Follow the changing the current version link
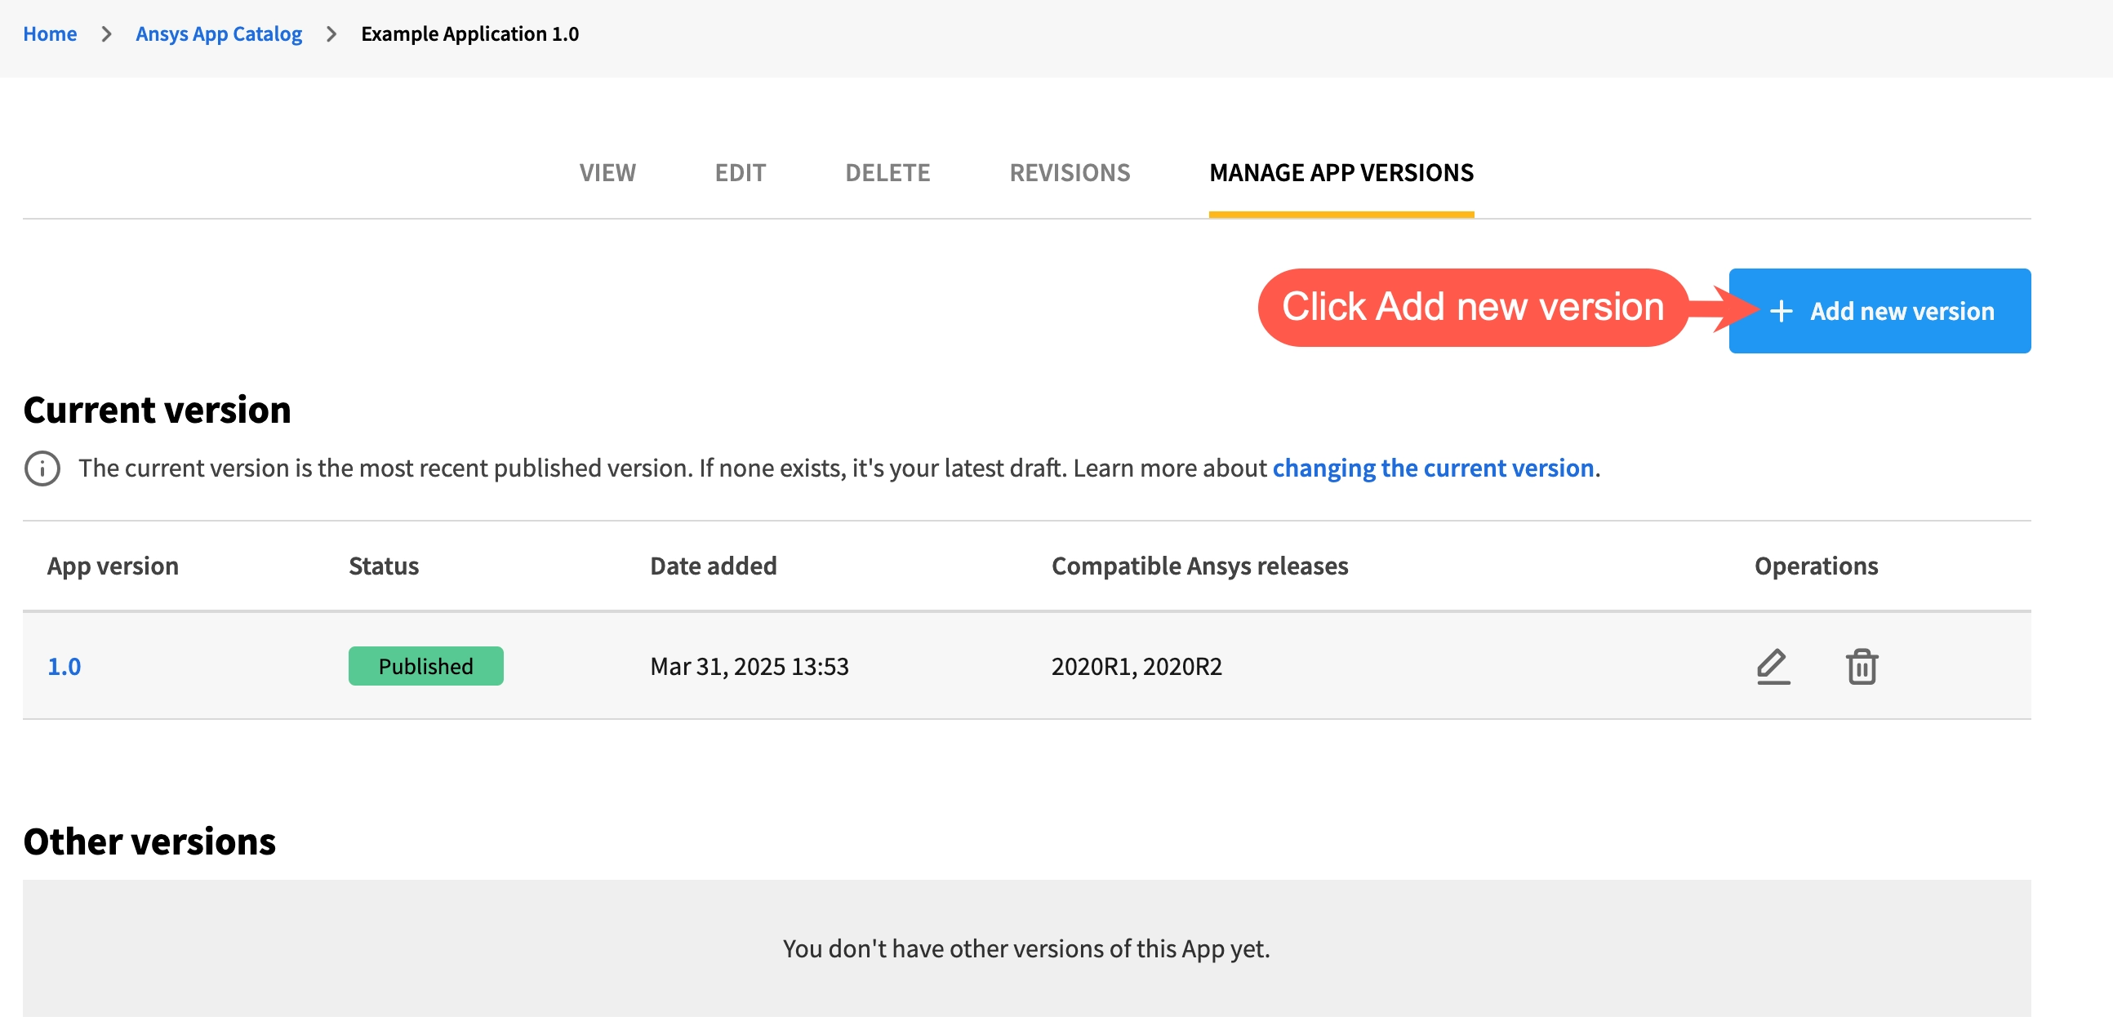The height and width of the screenshot is (1030, 2113). 1433,468
